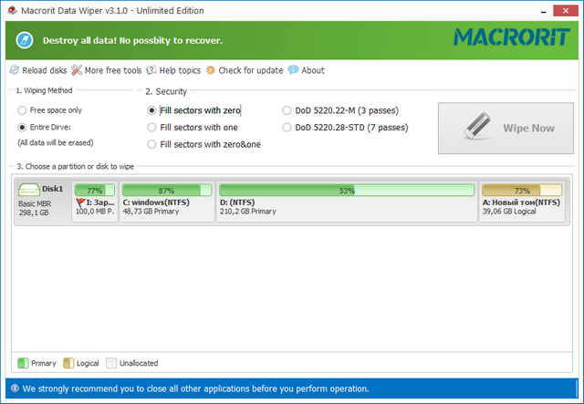Image resolution: width=584 pixels, height=404 pixels.
Task: Click the info icon in the blue status bar
Action: tap(15, 388)
